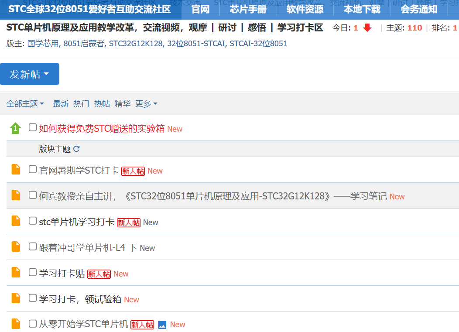Screen dimensions: 459x332
Task: Open thread 如何获得免费STC赠送的实验箱
Action: 102,129
